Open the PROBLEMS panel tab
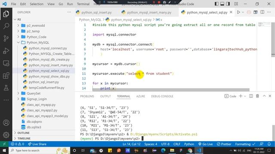Image resolution: width=275 pixels, height=154 pixels. tap(87, 96)
